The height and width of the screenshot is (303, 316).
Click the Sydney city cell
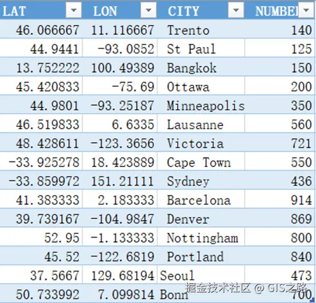tap(201, 180)
